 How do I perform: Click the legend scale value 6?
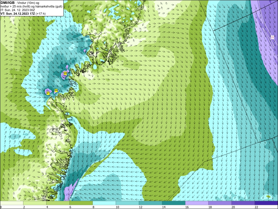[70, 207]
